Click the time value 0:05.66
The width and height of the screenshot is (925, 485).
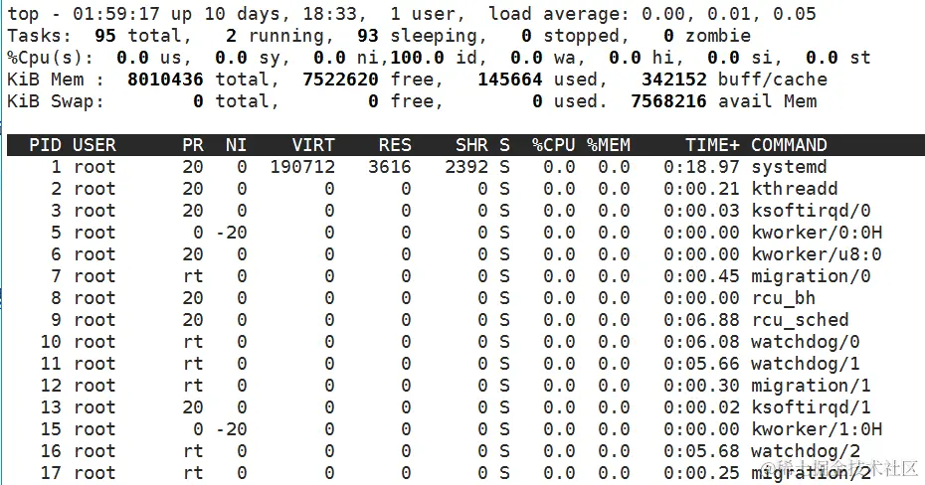701,363
